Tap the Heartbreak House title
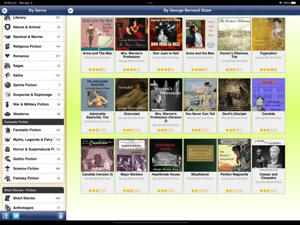The height and width of the screenshot is (225, 300). point(166,174)
